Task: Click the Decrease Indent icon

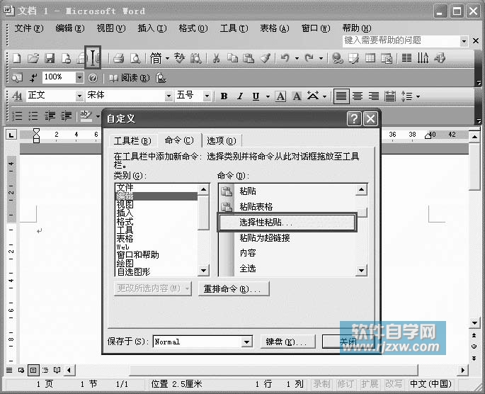Action: click(x=50, y=116)
